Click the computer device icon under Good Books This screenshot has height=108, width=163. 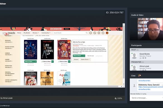[x=140, y=58]
